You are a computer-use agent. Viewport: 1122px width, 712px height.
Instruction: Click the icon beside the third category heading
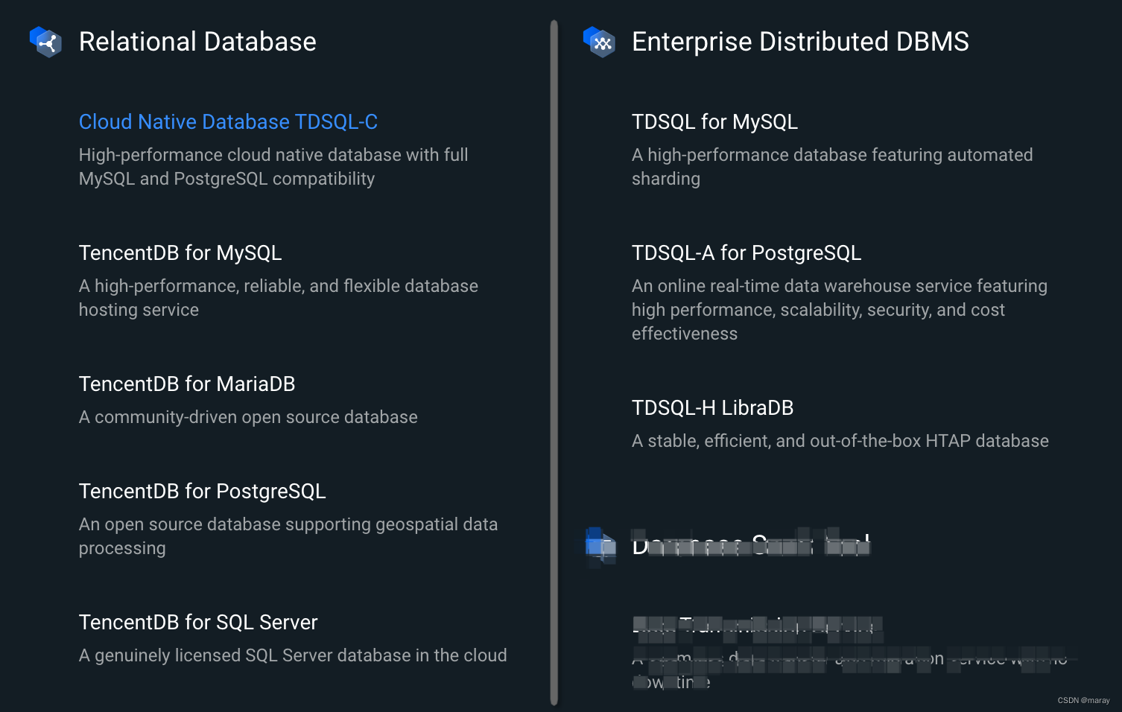point(599,545)
